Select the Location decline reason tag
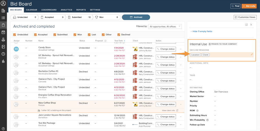Viewport: 260px width, 131px height. point(195,55)
